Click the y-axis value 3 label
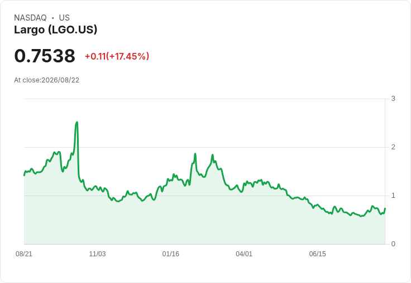 393,99
